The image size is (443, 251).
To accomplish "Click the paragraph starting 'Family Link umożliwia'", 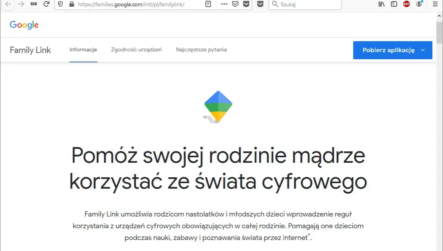I will 218,226.
